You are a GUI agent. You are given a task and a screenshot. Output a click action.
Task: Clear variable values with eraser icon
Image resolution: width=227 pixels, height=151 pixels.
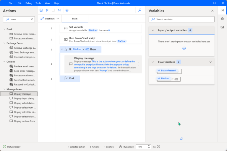coord(182,138)
